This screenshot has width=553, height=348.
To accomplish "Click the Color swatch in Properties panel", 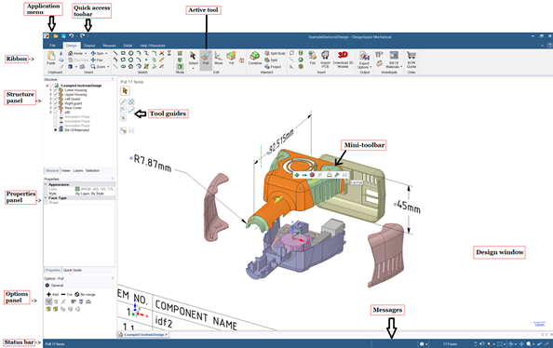I will (77, 189).
